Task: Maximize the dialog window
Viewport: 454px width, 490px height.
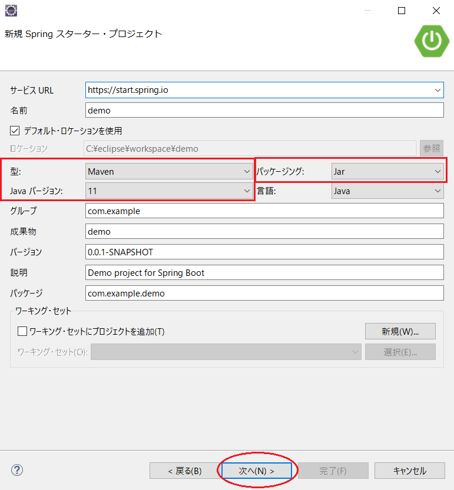Action: tap(402, 11)
